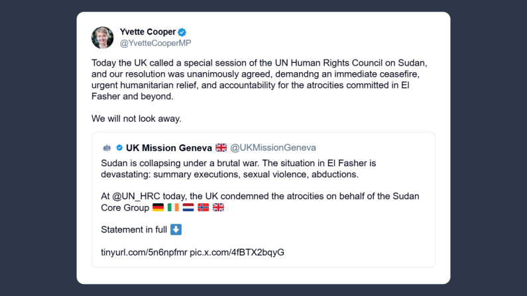
Task: Open the UK Mission Geneva account name
Action: pos(168,148)
